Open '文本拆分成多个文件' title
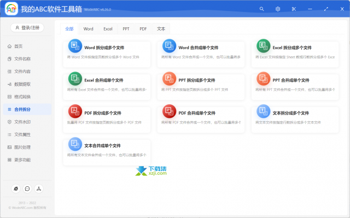This screenshot has width=350, height=218. [x=291, y=113]
